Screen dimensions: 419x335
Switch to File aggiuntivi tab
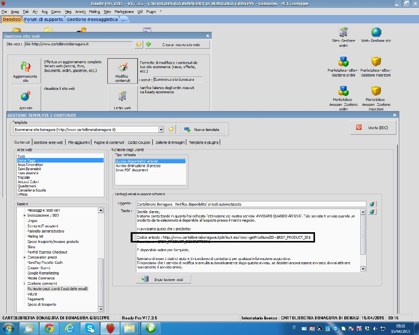pyautogui.click(x=79, y=142)
